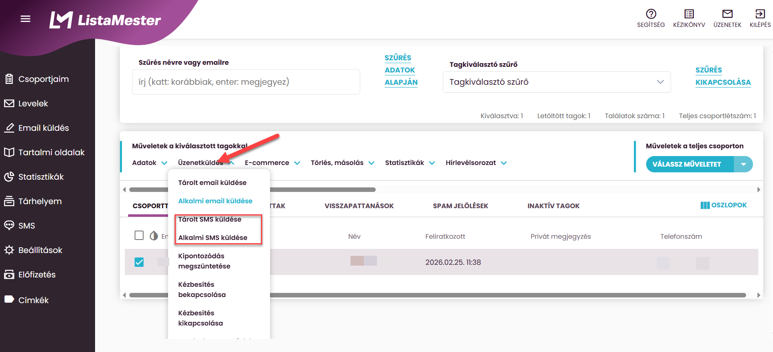
Task: Click the half-filled drop icon in the table header
Action: (154, 235)
